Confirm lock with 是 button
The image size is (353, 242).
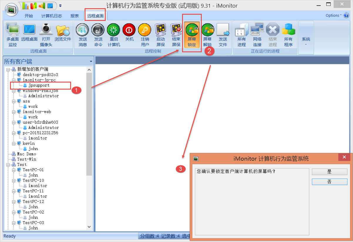click(330, 172)
